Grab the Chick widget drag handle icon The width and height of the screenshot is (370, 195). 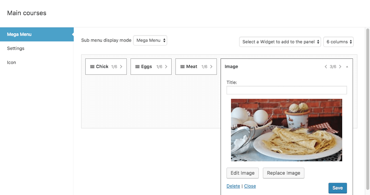coord(92,67)
